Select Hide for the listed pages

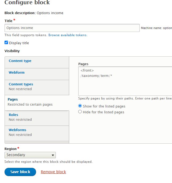tap(80, 112)
